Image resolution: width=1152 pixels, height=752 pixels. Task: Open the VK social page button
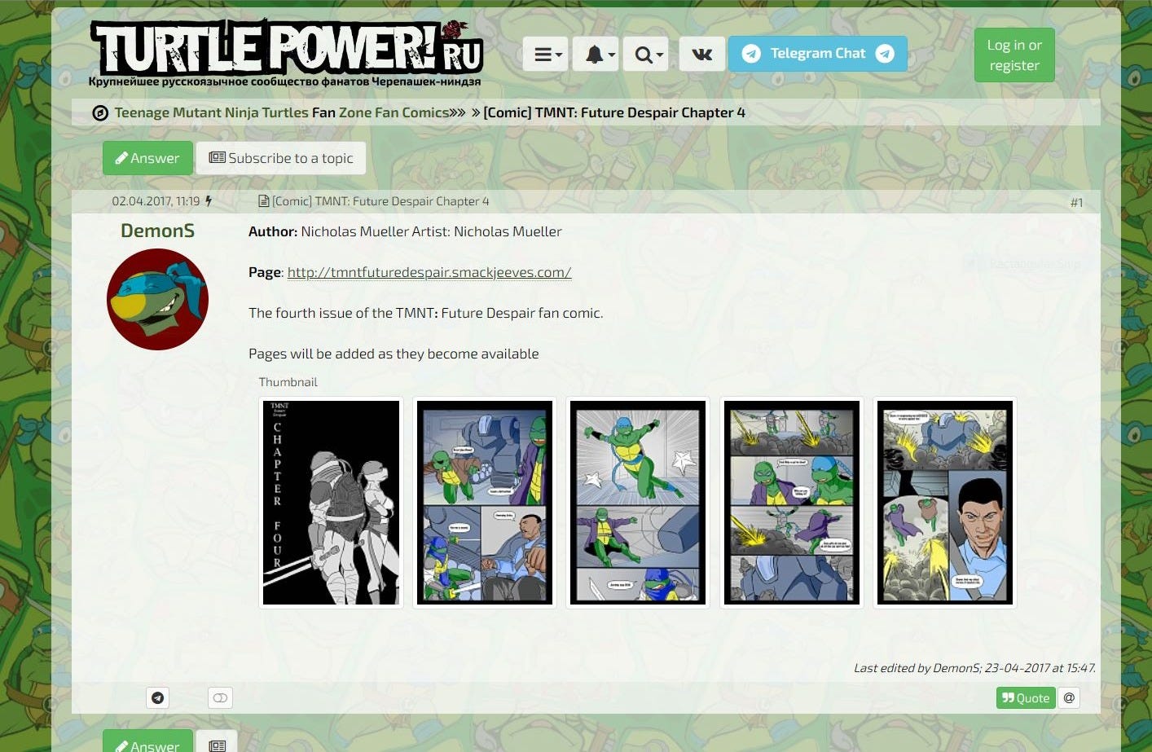[x=701, y=54]
